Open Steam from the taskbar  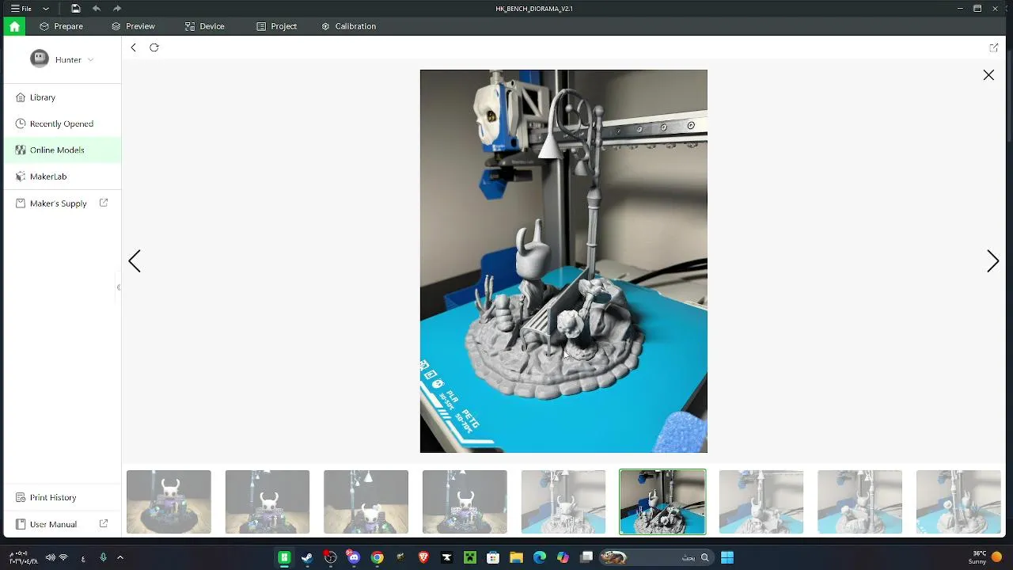tap(307, 557)
